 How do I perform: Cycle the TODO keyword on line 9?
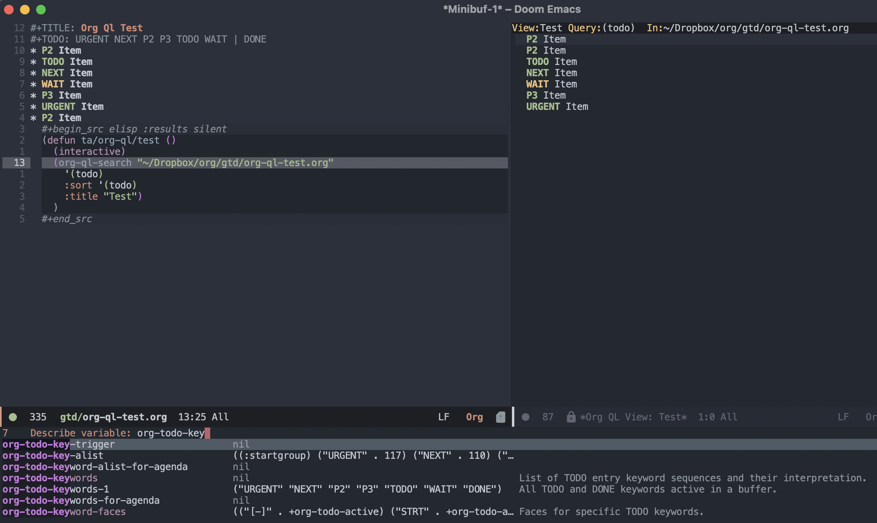click(x=53, y=61)
